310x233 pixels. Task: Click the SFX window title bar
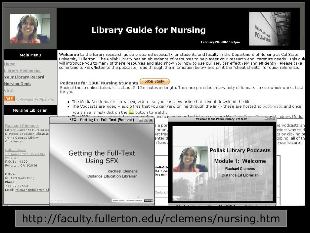[x=102, y=120]
